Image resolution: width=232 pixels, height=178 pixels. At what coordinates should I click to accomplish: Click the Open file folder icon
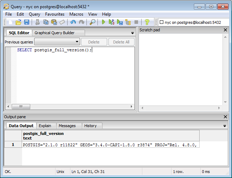(19, 22)
